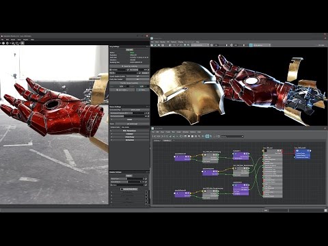
Task: Click Override viewport resolution button
Action: [x=129, y=83]
